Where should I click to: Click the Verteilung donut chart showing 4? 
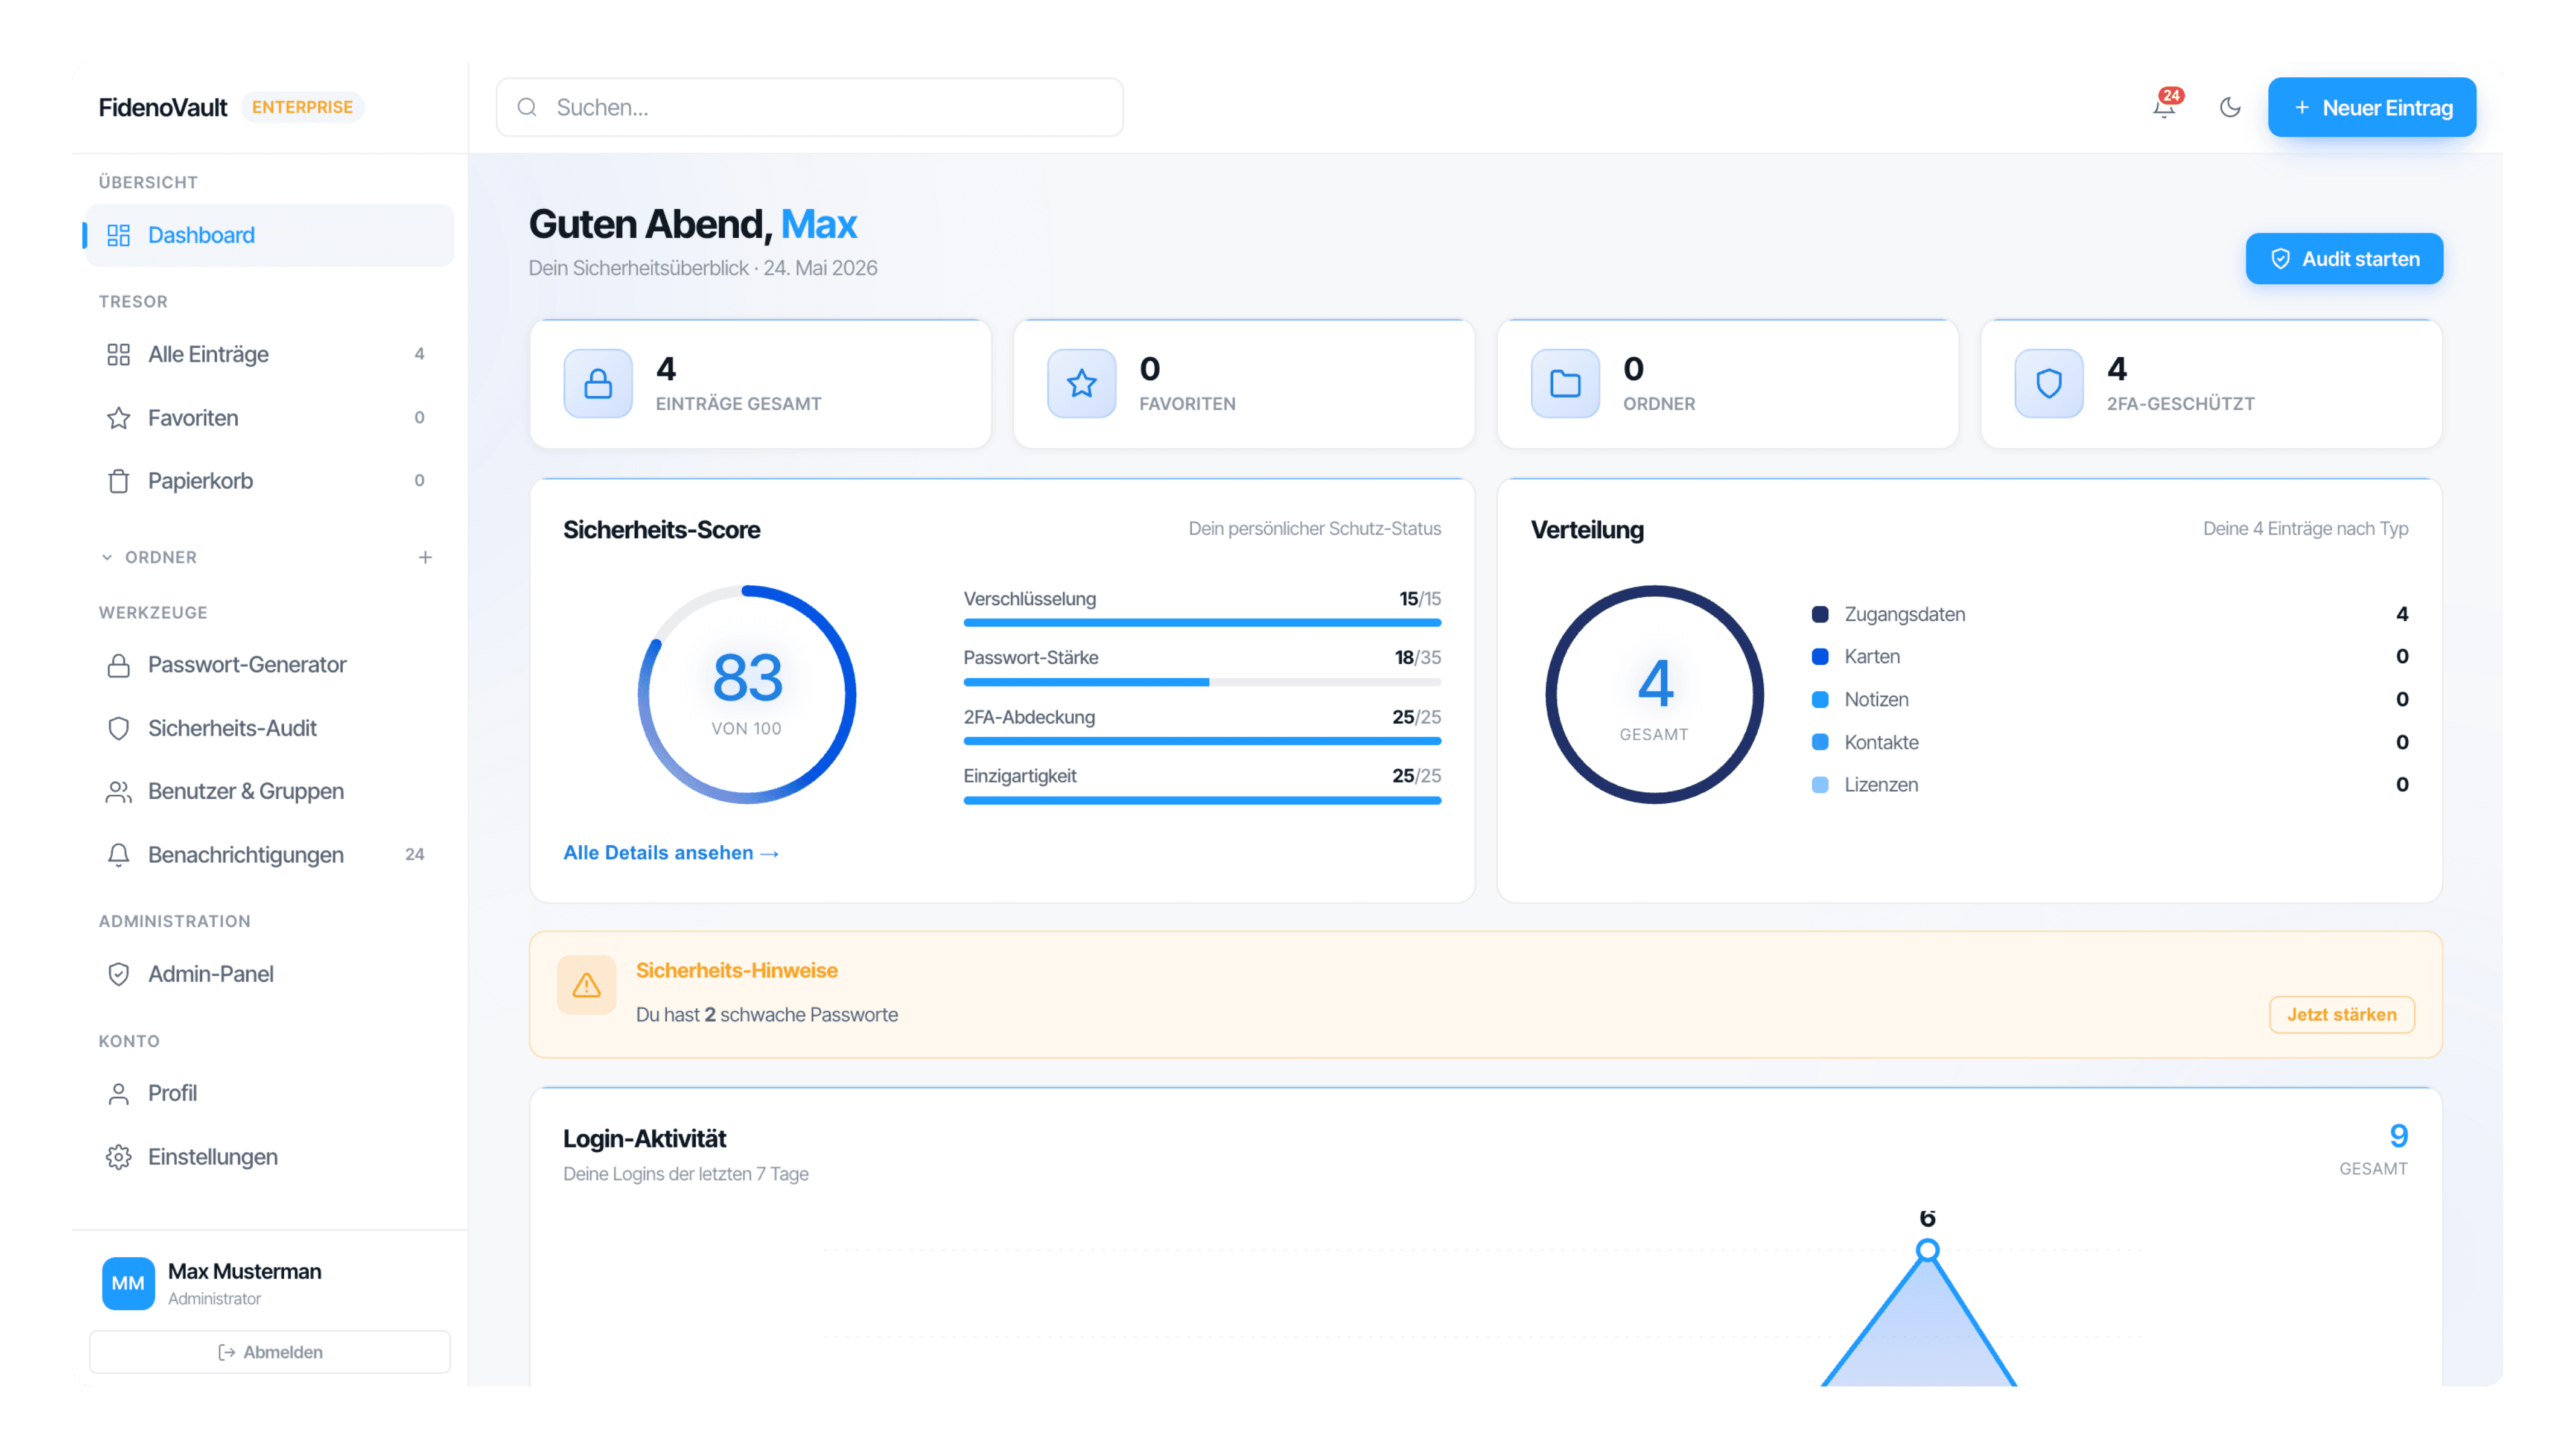tap(1654, 695)
